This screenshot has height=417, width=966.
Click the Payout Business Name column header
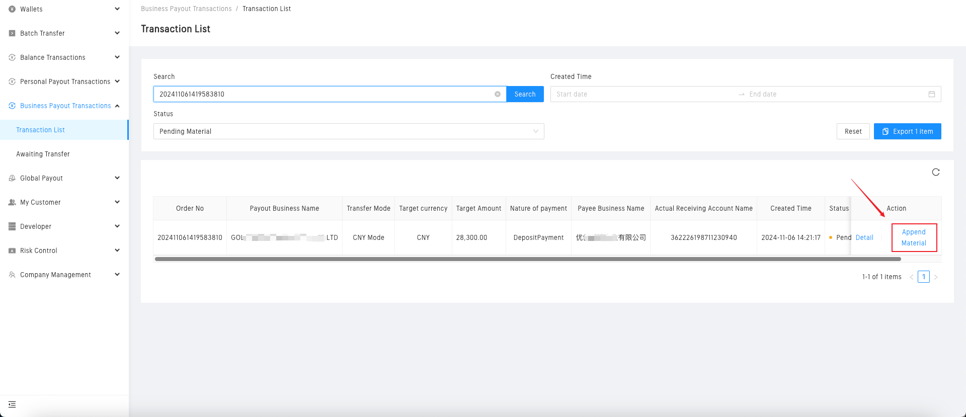tap(284, 208)
